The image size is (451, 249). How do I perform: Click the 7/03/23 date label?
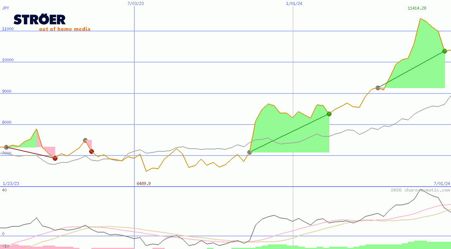click(x=135, y=3)
